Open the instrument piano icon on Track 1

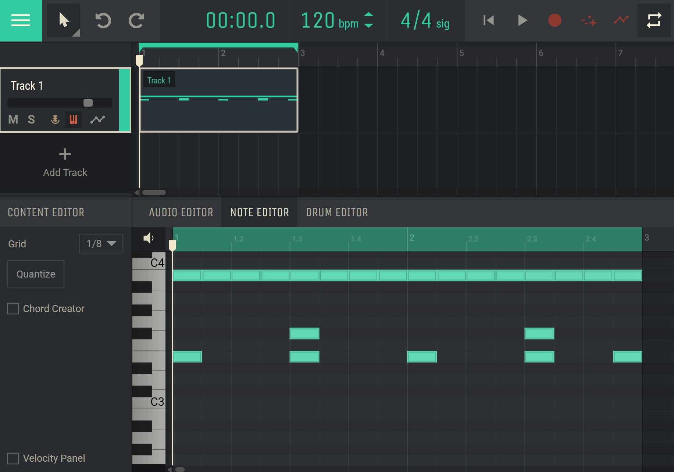[x=73, y=119]
